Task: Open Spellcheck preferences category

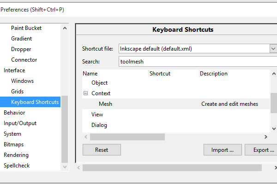Action: point(17,165)
